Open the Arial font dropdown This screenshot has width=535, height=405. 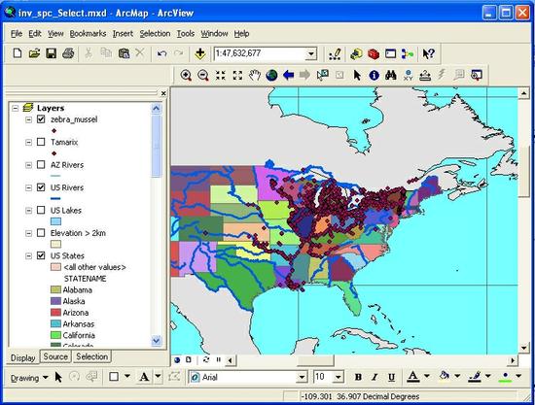(302, 377)
